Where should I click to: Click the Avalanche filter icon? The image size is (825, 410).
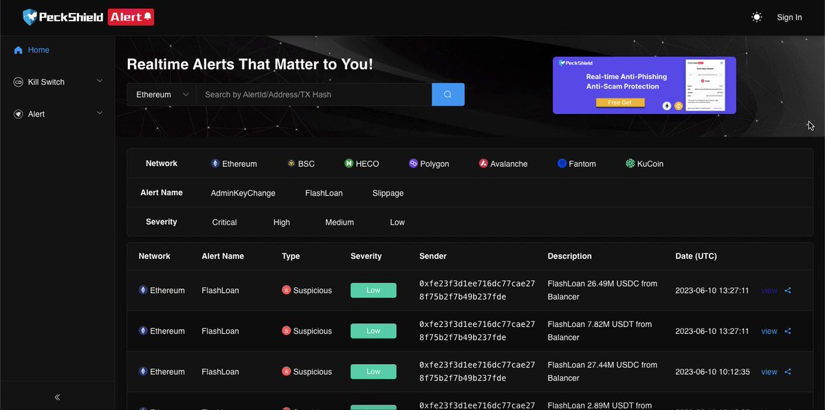[x=483, y=163]
